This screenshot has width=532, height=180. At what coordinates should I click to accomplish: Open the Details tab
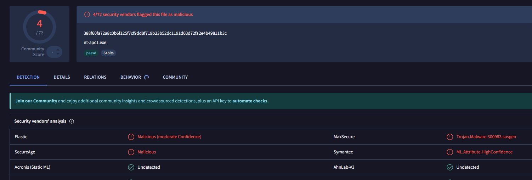pos(62,77)
